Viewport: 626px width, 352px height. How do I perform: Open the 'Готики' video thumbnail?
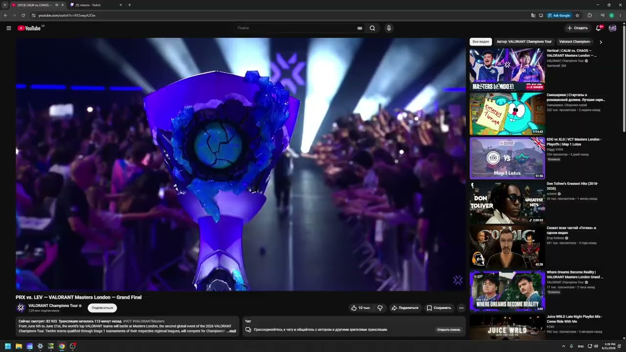(507, 247)
